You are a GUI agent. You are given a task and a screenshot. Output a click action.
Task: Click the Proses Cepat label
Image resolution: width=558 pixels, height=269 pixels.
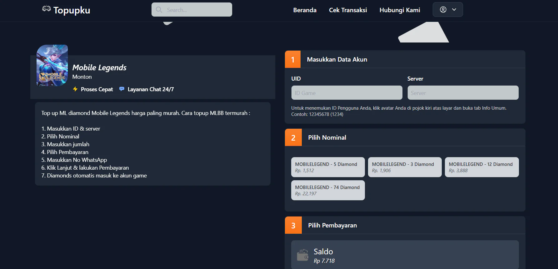97,89
